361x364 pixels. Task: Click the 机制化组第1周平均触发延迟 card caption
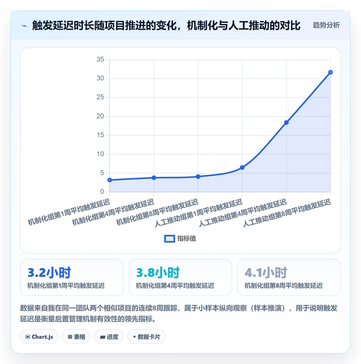coord(66,286)
